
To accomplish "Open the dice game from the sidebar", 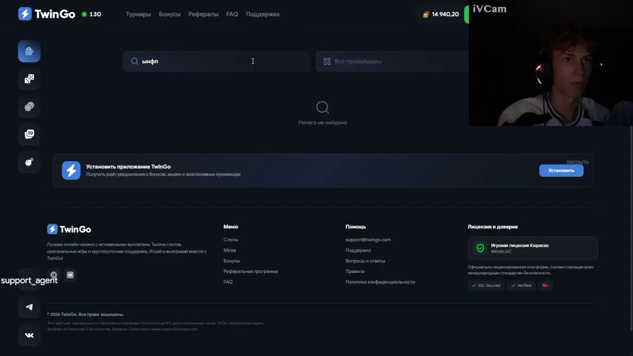I will [29, 79].
